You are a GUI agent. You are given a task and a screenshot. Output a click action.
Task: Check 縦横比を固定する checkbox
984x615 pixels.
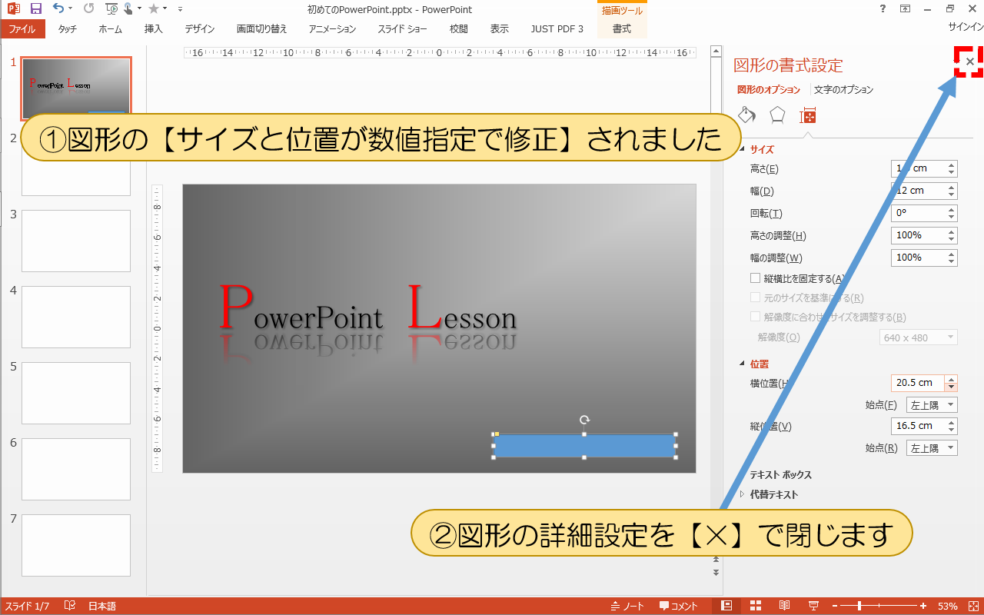[x=755, y=278]
